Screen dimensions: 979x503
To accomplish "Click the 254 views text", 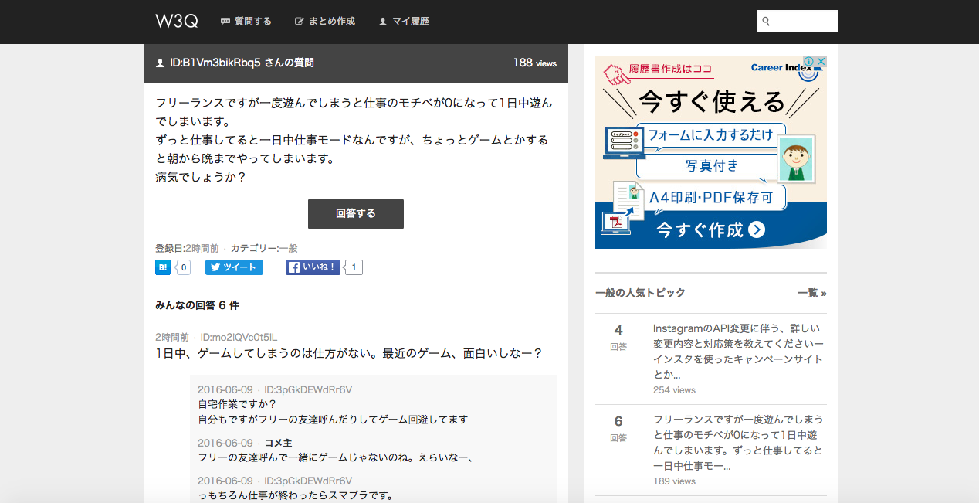I will pos(674,390).
